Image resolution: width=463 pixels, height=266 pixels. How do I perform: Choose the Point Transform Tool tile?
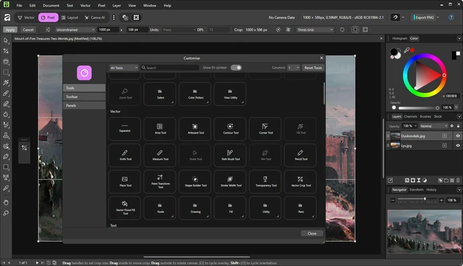click(x=160, y=182)
